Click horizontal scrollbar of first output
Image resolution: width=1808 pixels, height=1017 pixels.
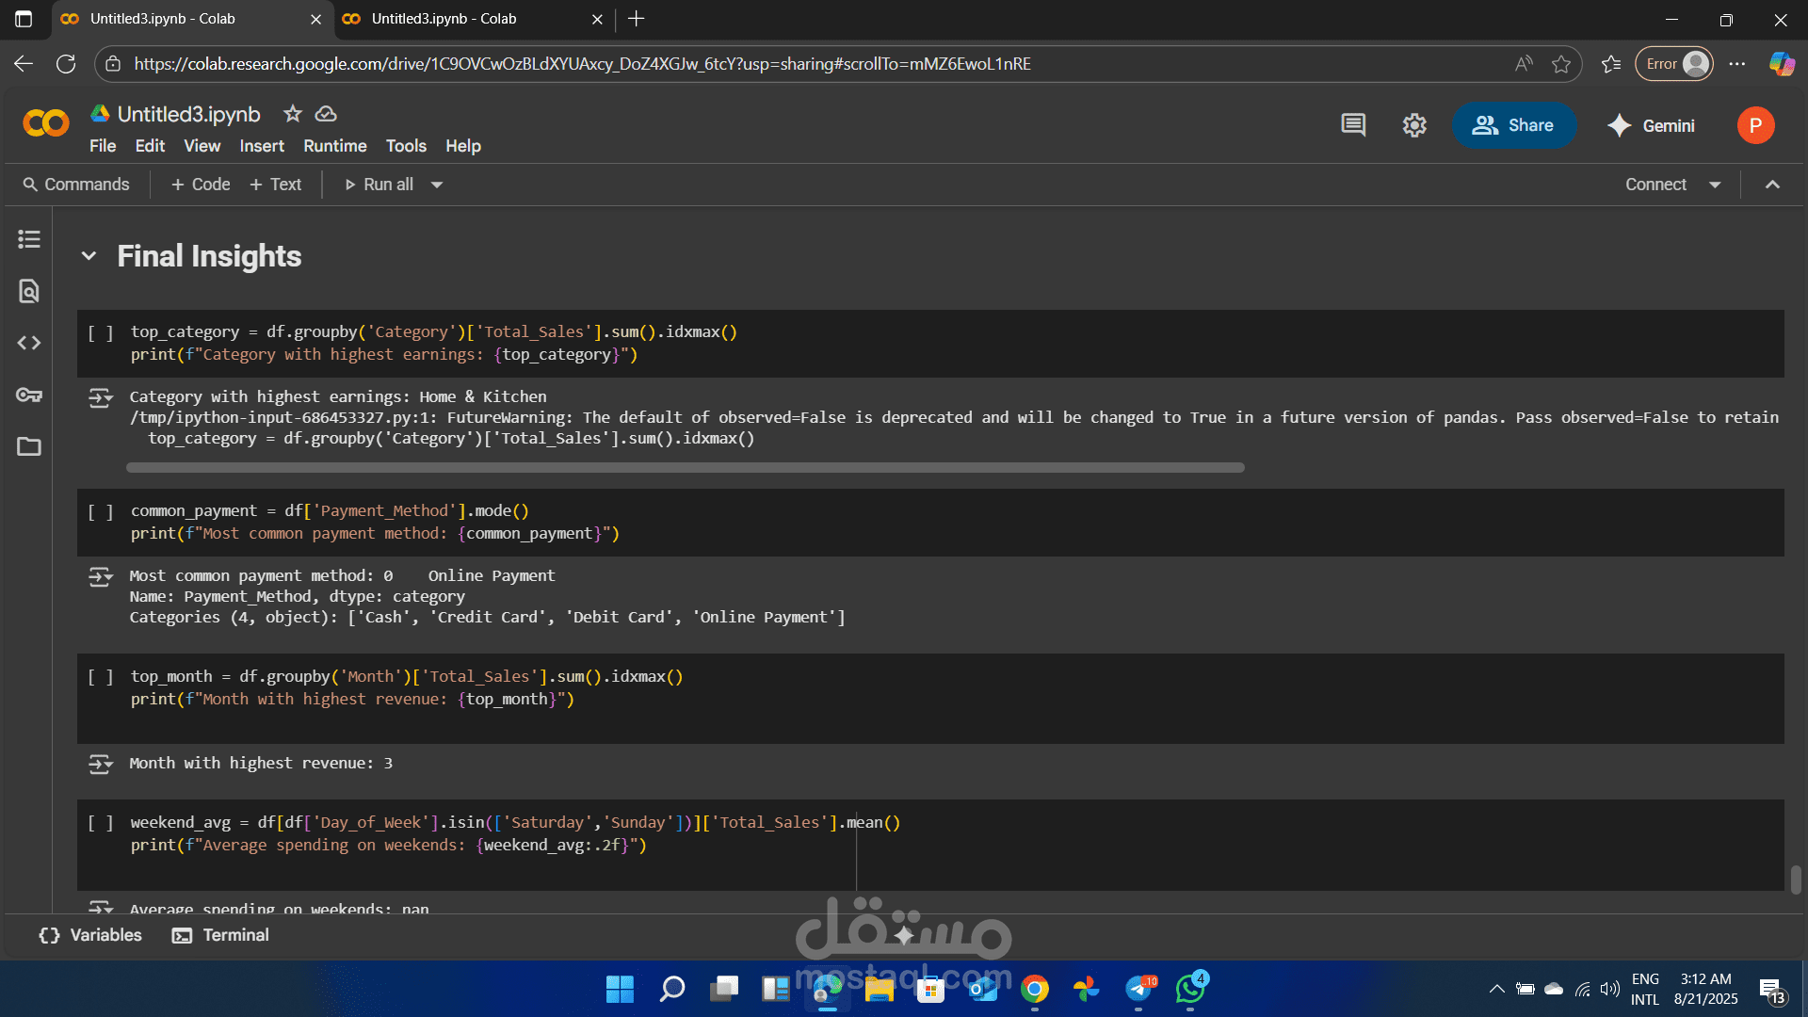(x=686, y=468)
